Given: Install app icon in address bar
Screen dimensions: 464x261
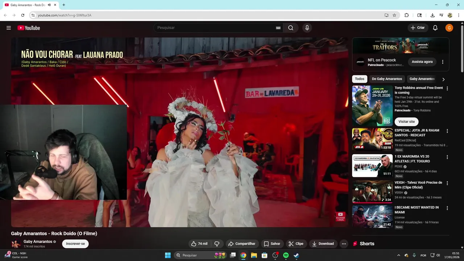Looking at the screenshot, I should pos(386,15).
